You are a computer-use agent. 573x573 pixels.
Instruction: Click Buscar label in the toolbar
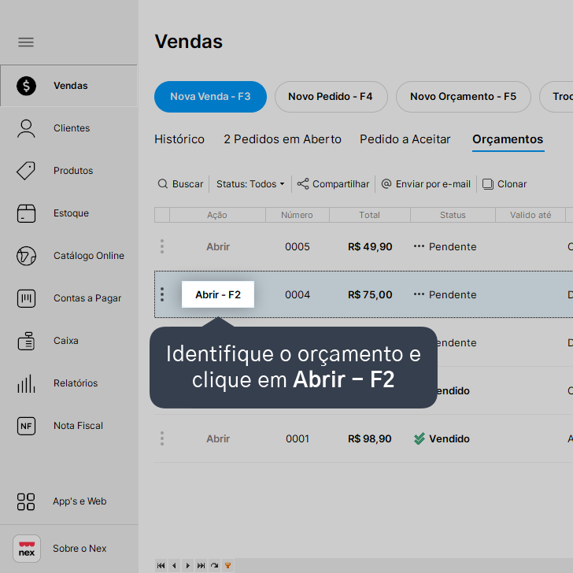tap(188, 184)
